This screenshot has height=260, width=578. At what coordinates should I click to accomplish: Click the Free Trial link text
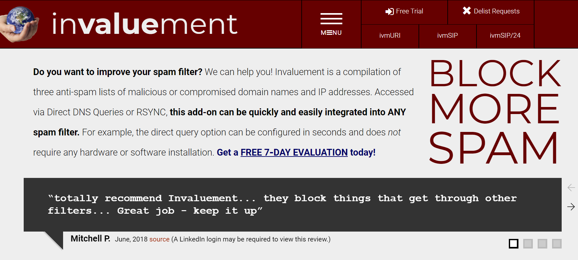(x=409, y=11)
